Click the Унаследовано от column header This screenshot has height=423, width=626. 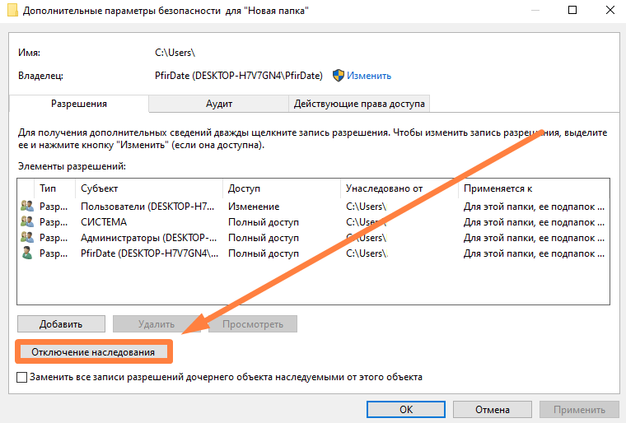tap(399, 188)
